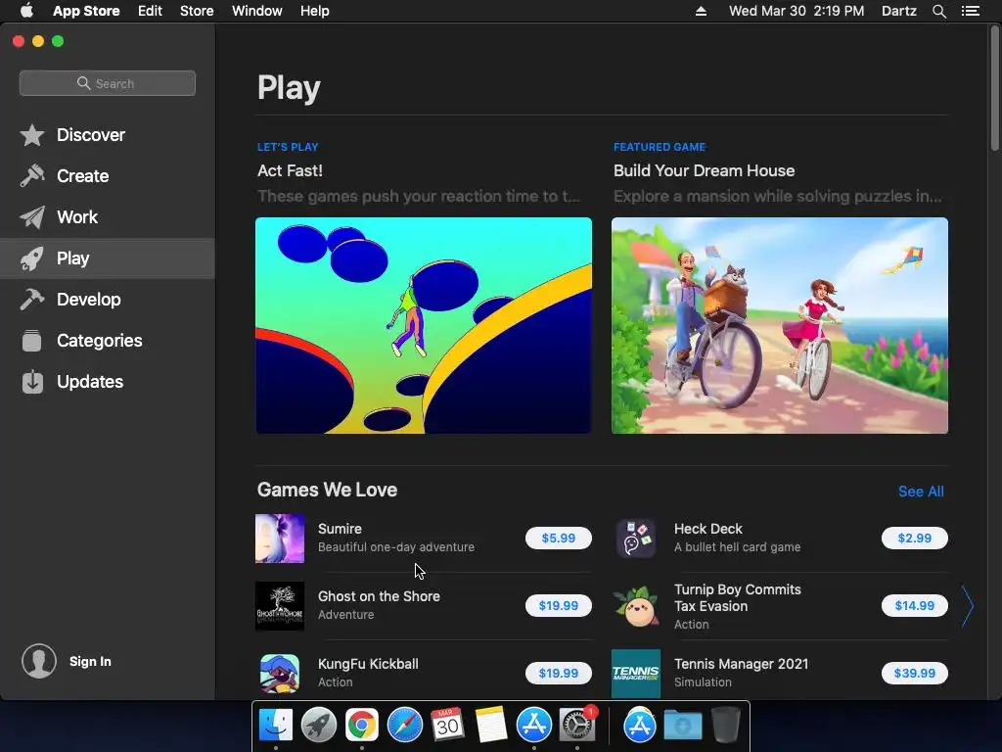Buy KungFu Kickball for $19.99
1002x752 pixels.
[559, 674]
